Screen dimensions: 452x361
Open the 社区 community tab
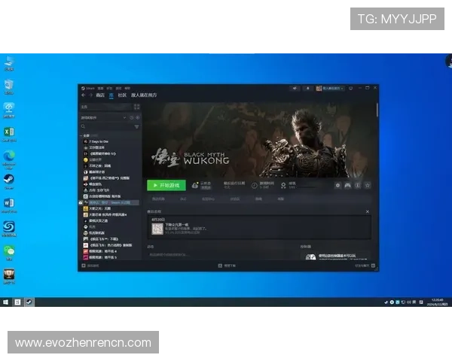click(121, 96)
